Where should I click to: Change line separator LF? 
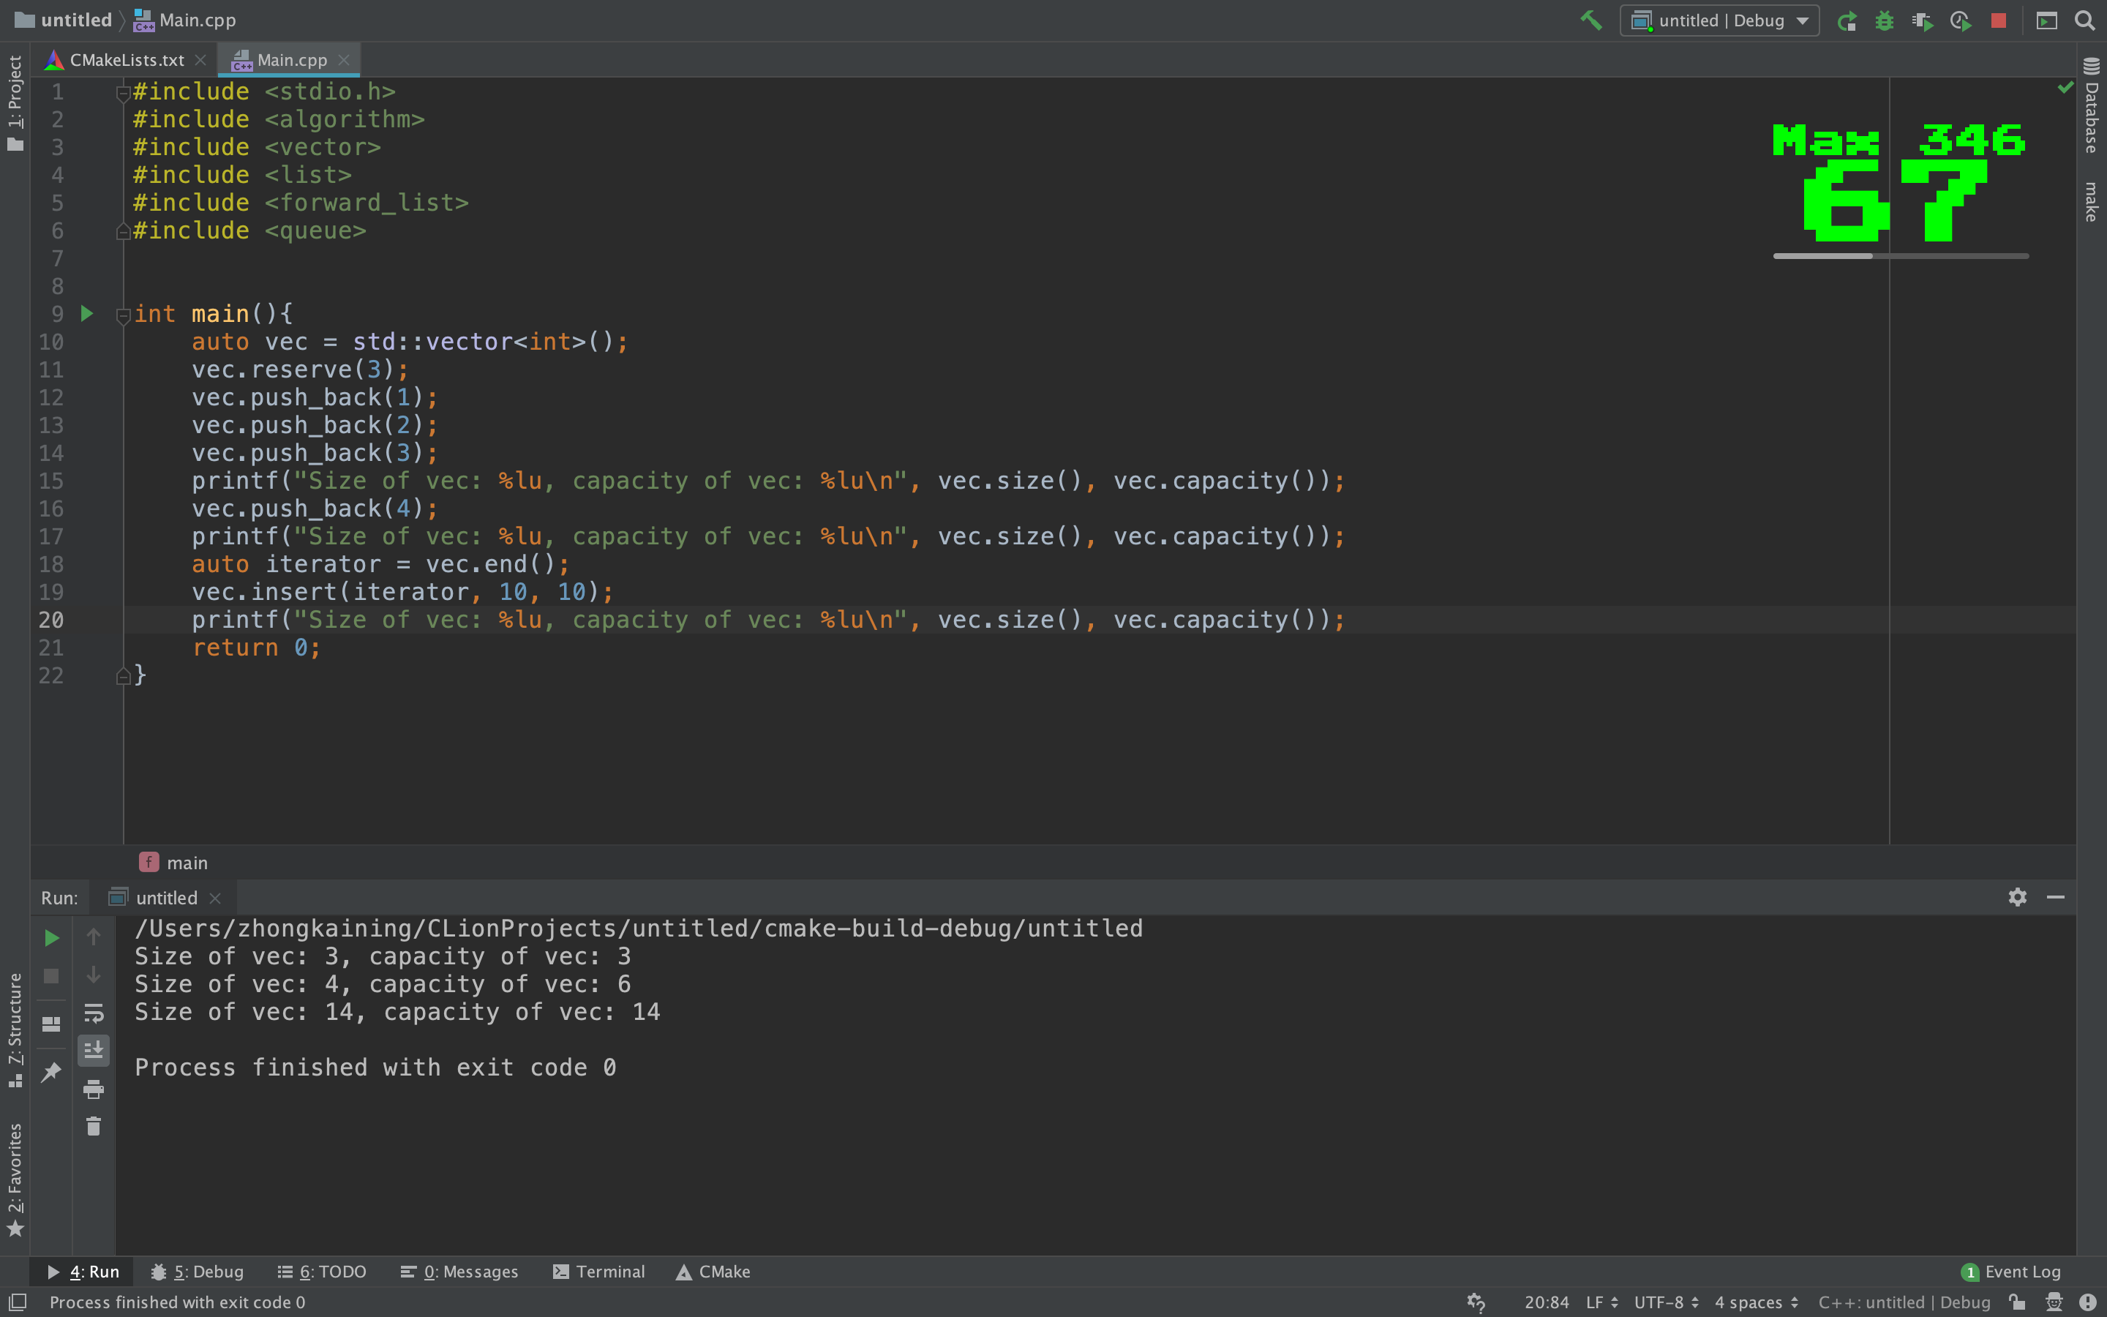(1602, 1302)
